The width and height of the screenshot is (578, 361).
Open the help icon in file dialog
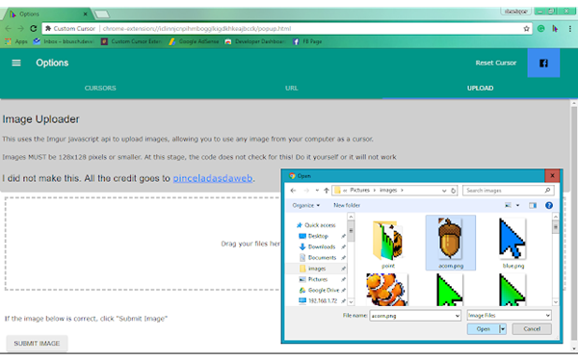point(549,206)
